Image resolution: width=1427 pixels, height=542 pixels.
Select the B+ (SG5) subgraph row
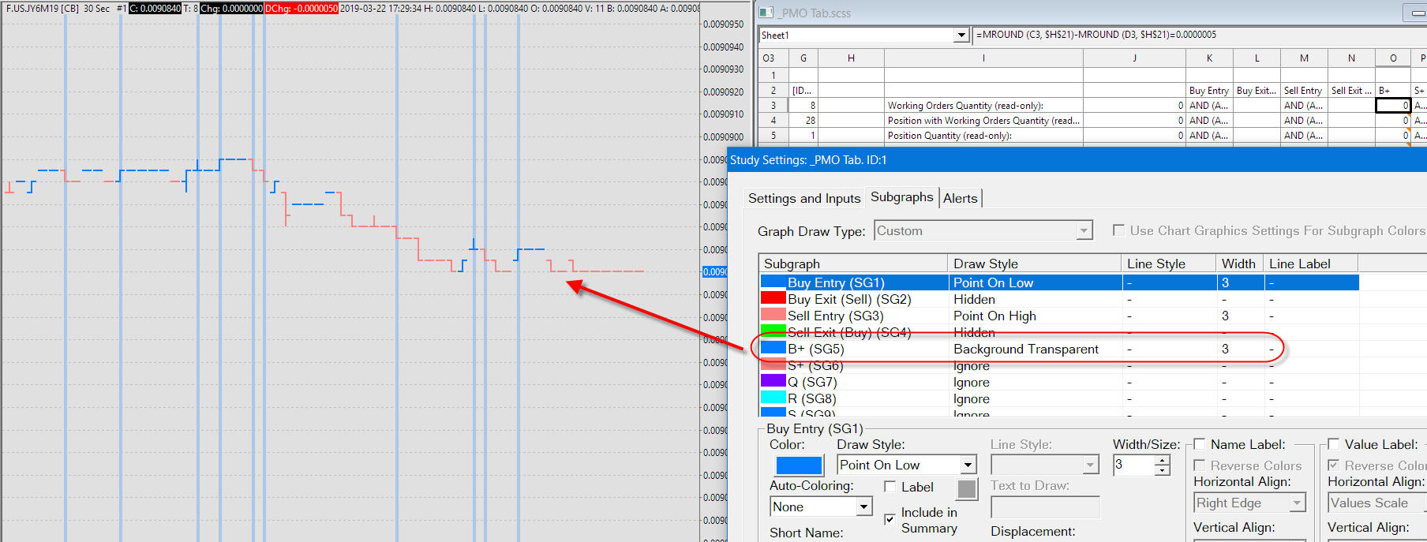click(868, 349)
